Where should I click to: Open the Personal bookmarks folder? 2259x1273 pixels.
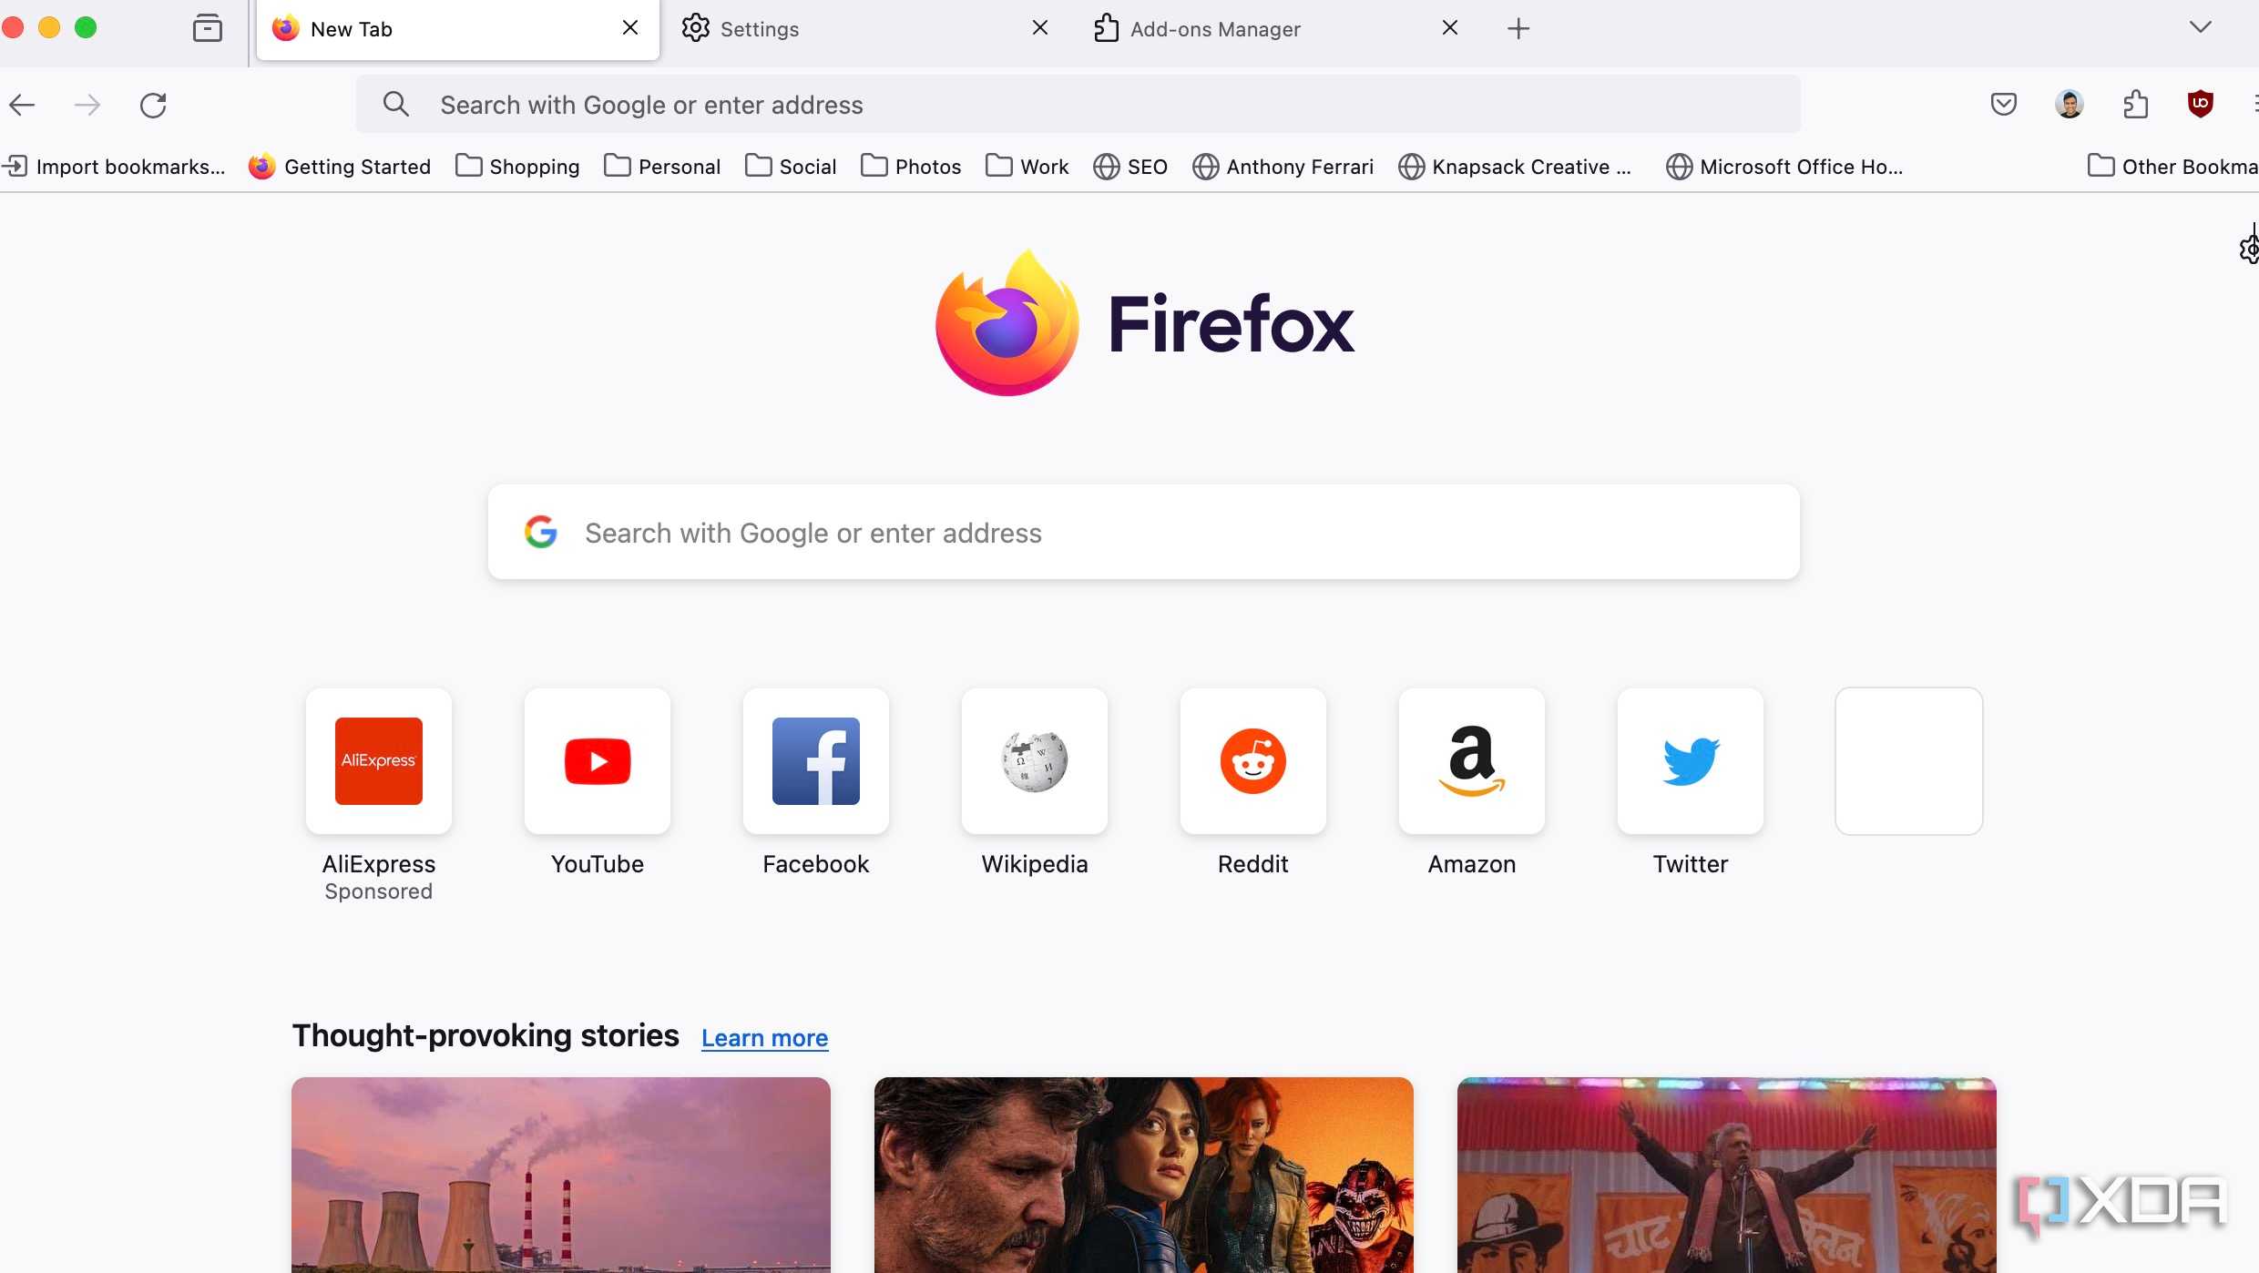pyautogui.click(x=662, y=166)
